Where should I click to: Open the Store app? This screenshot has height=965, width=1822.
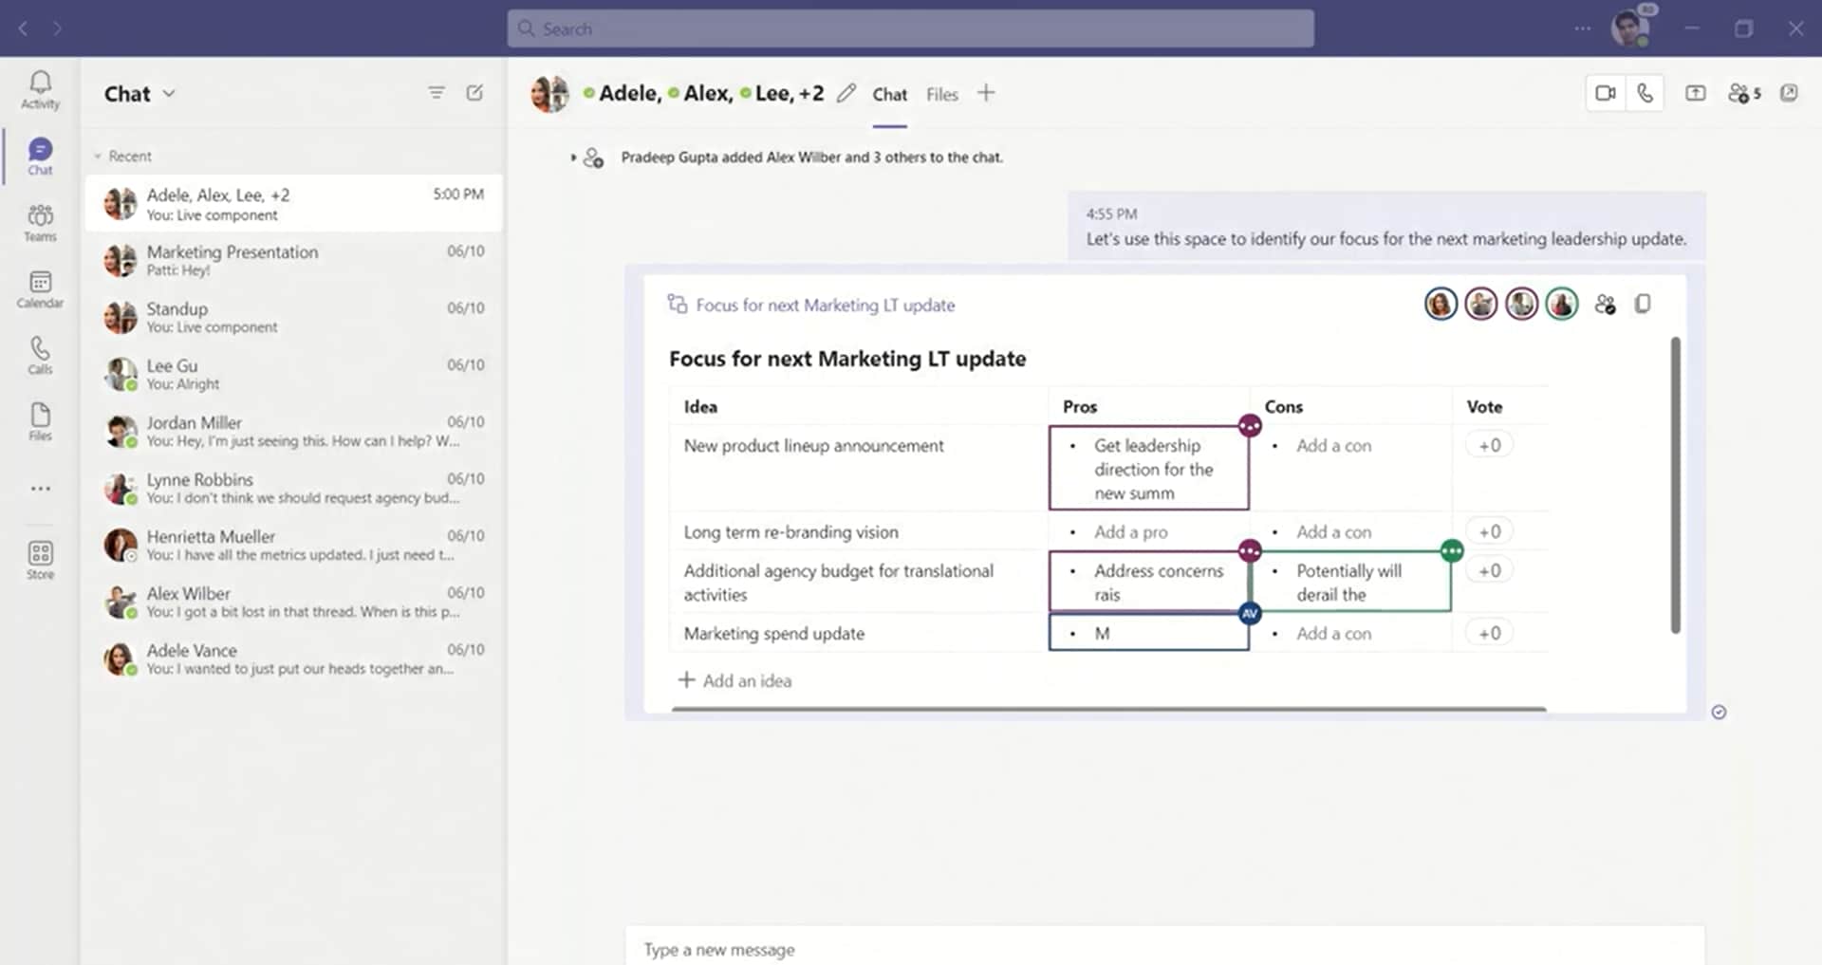tap(40, 560)
